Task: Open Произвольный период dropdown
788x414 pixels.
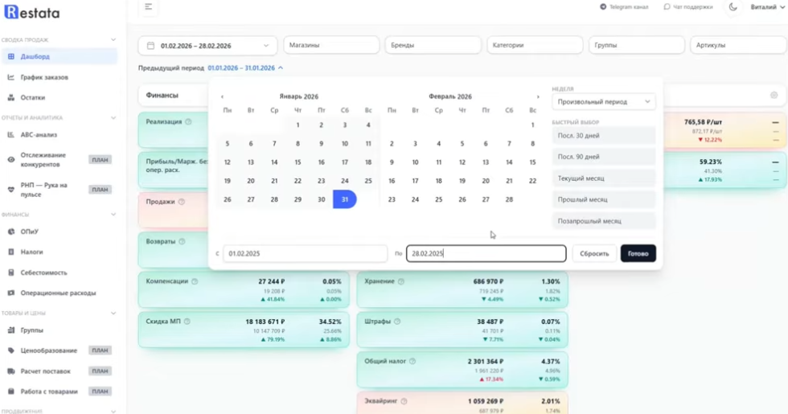Action: 604,102
